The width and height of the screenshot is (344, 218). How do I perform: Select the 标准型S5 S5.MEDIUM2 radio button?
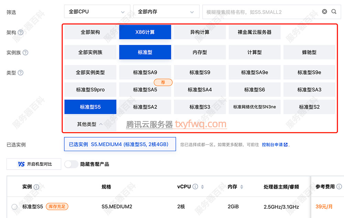pyautogui.click(x=14, y=207)
